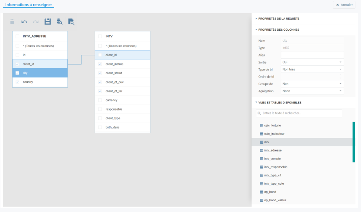Select the op_bond_valeur table icon

[262, 200]
